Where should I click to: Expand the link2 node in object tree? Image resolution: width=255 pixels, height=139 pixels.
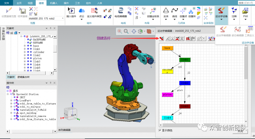[25, 55]
